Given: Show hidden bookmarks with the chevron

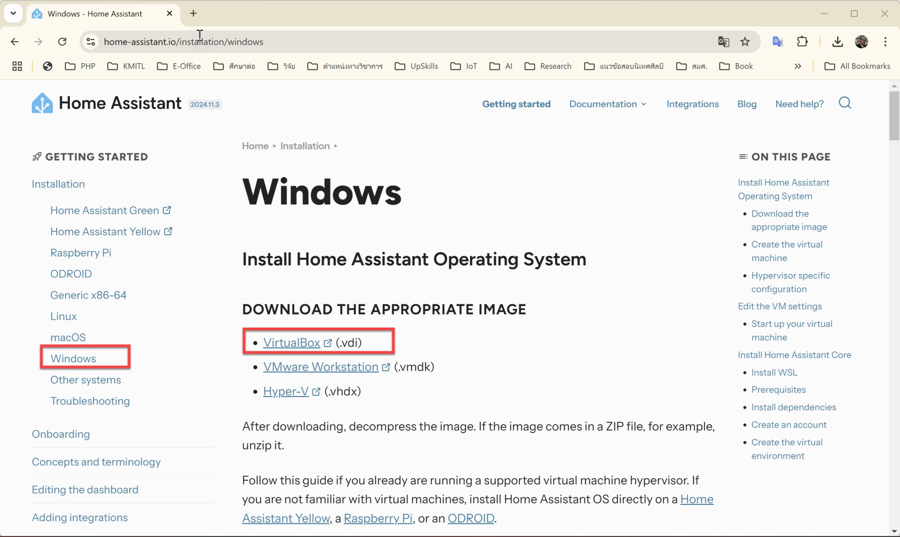Looking at the screenshot, I should 798,66.
